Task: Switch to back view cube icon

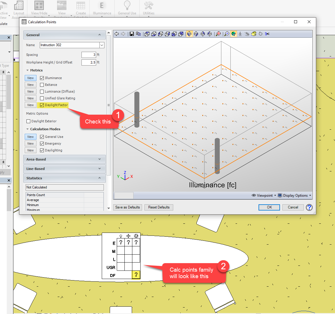Action: coord(181,34)
